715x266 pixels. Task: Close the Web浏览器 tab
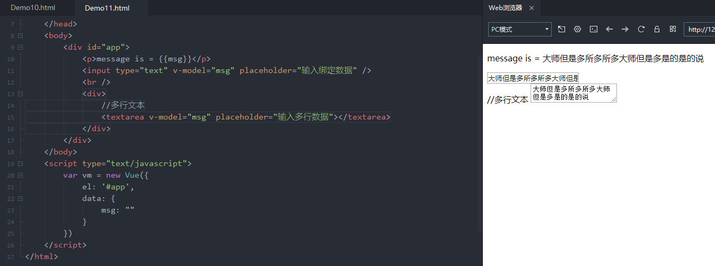(532, 8)
